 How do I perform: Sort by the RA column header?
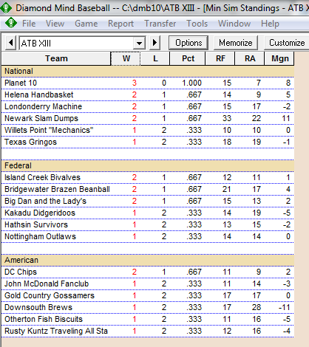250,58
